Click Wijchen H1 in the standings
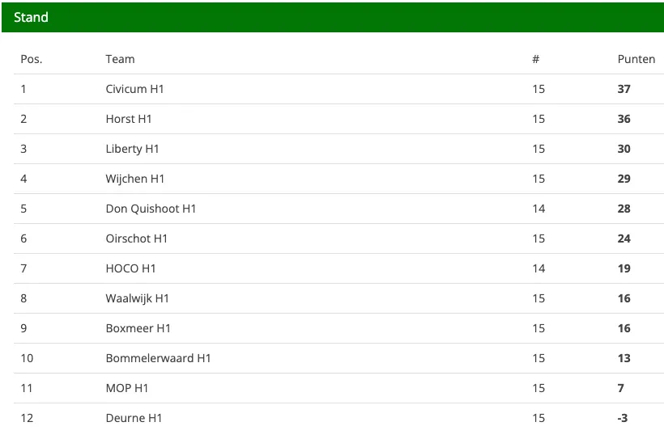The width and height of the screenshot is (664, 439). coord(135,179)
